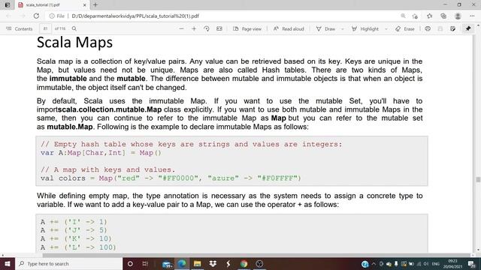This screenshot has width=481, height=270.
Task: Activate the Erase tool
Action: point(405,28)
